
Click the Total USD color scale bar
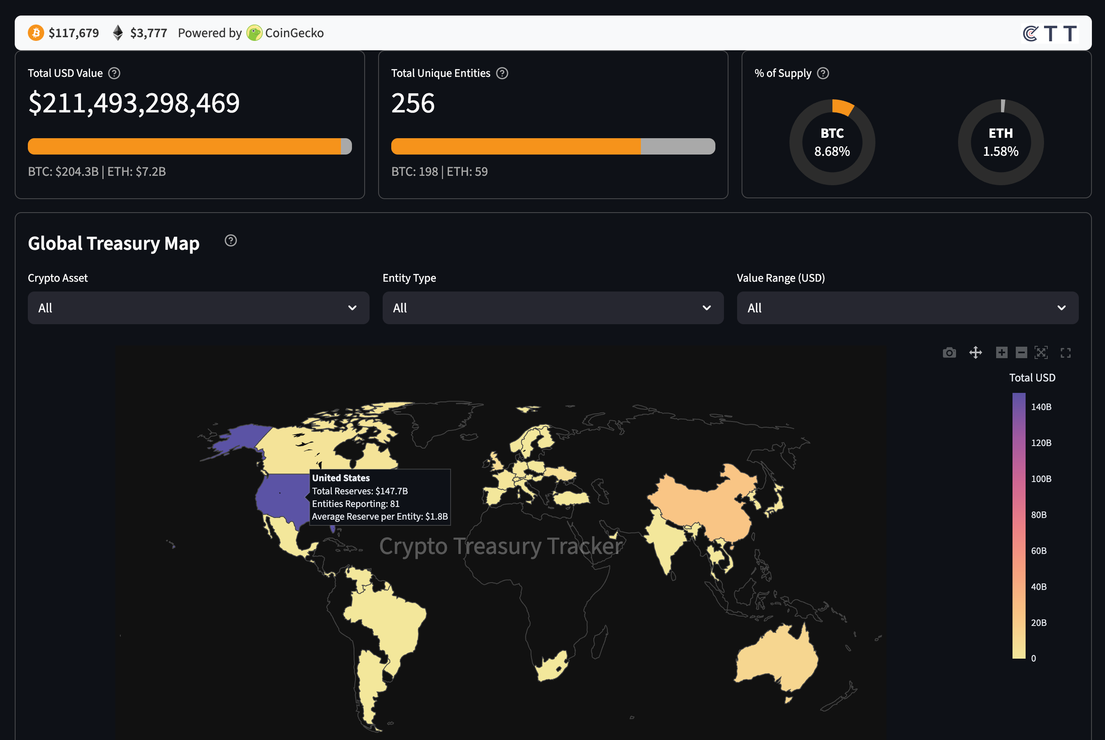1019,525
